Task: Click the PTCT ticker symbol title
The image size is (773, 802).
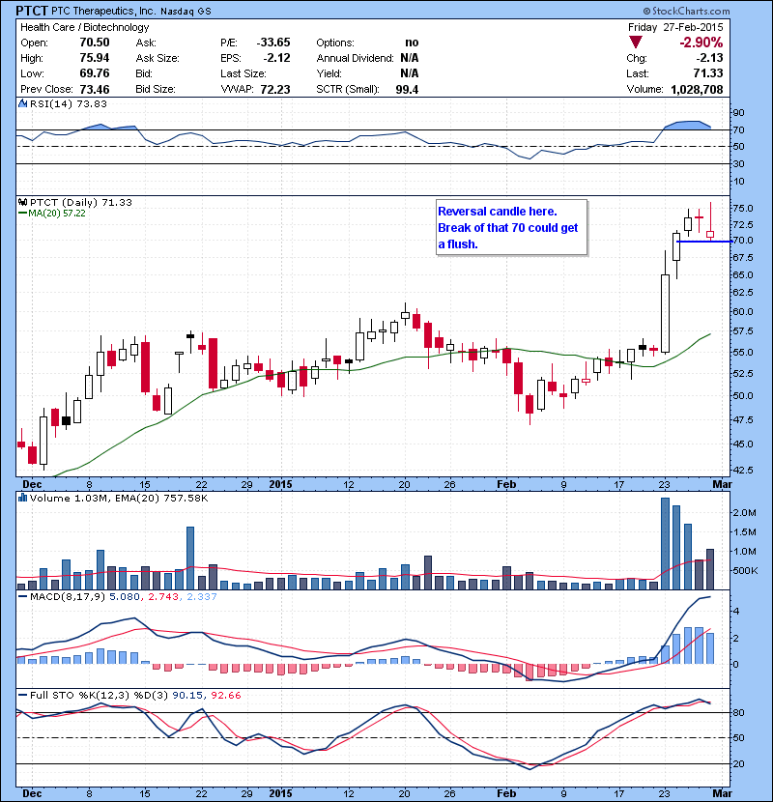Action: click(x=32, y=11)
